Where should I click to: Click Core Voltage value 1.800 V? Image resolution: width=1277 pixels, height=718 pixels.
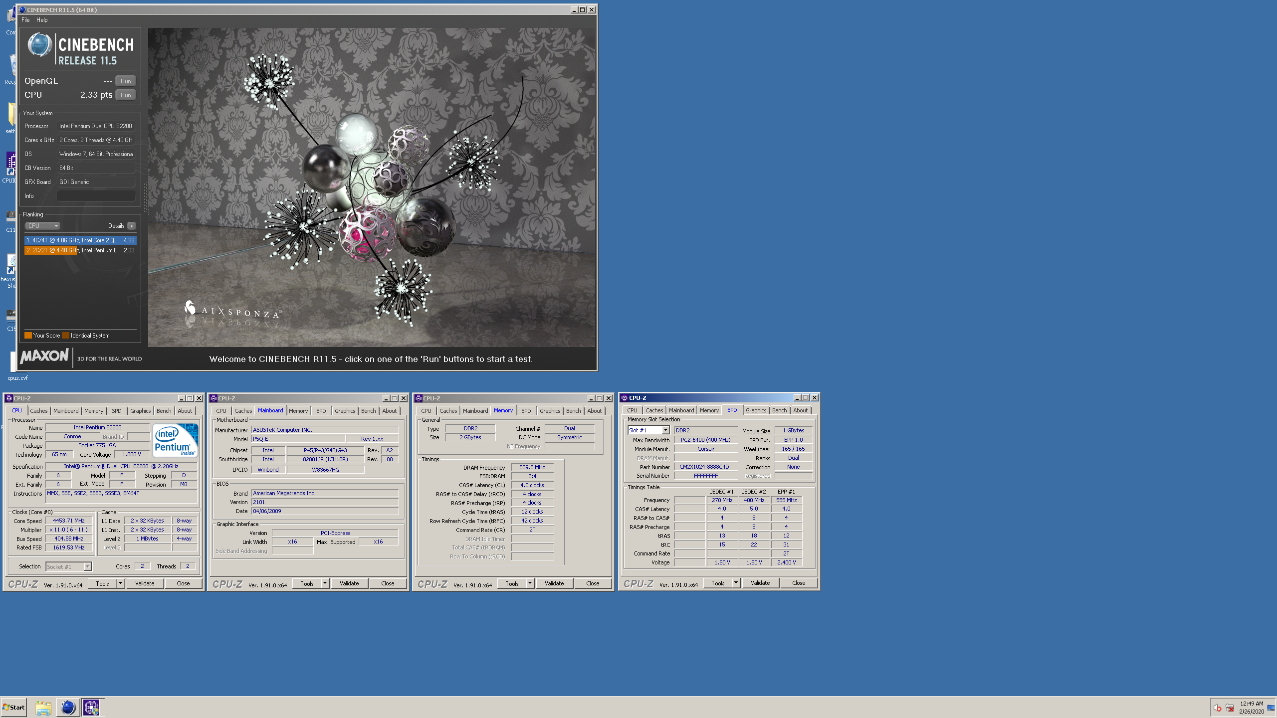[132, 454]
